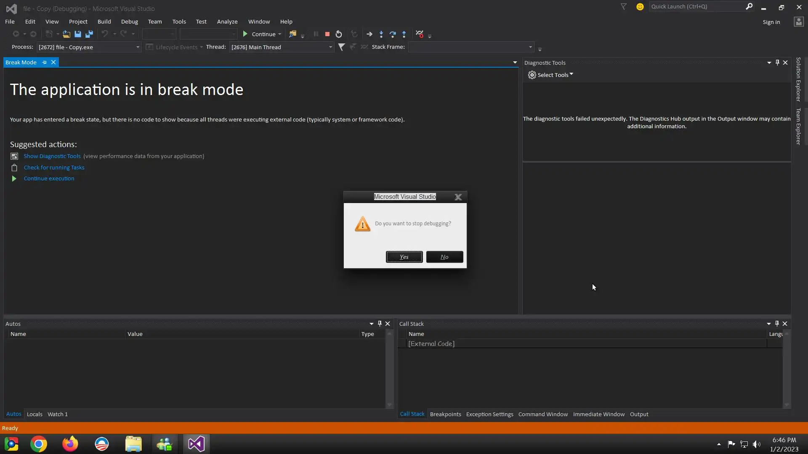Pin the Diagnostic Tools panel
This screenshot has width=808, height=454.
pos(777,63)
